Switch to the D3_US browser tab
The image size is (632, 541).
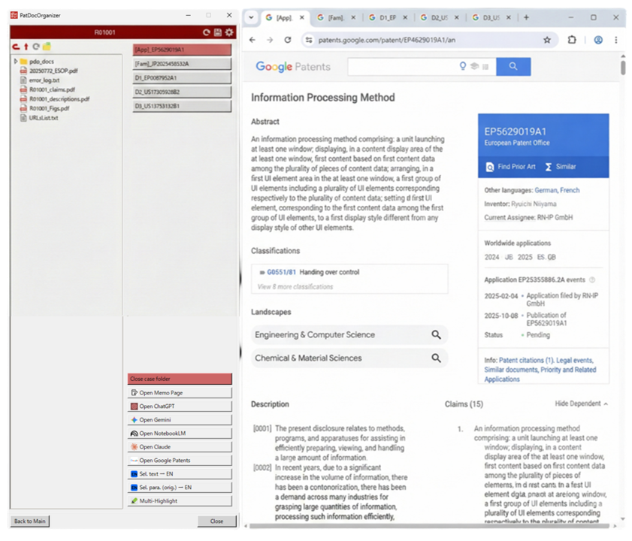point(491,18)
